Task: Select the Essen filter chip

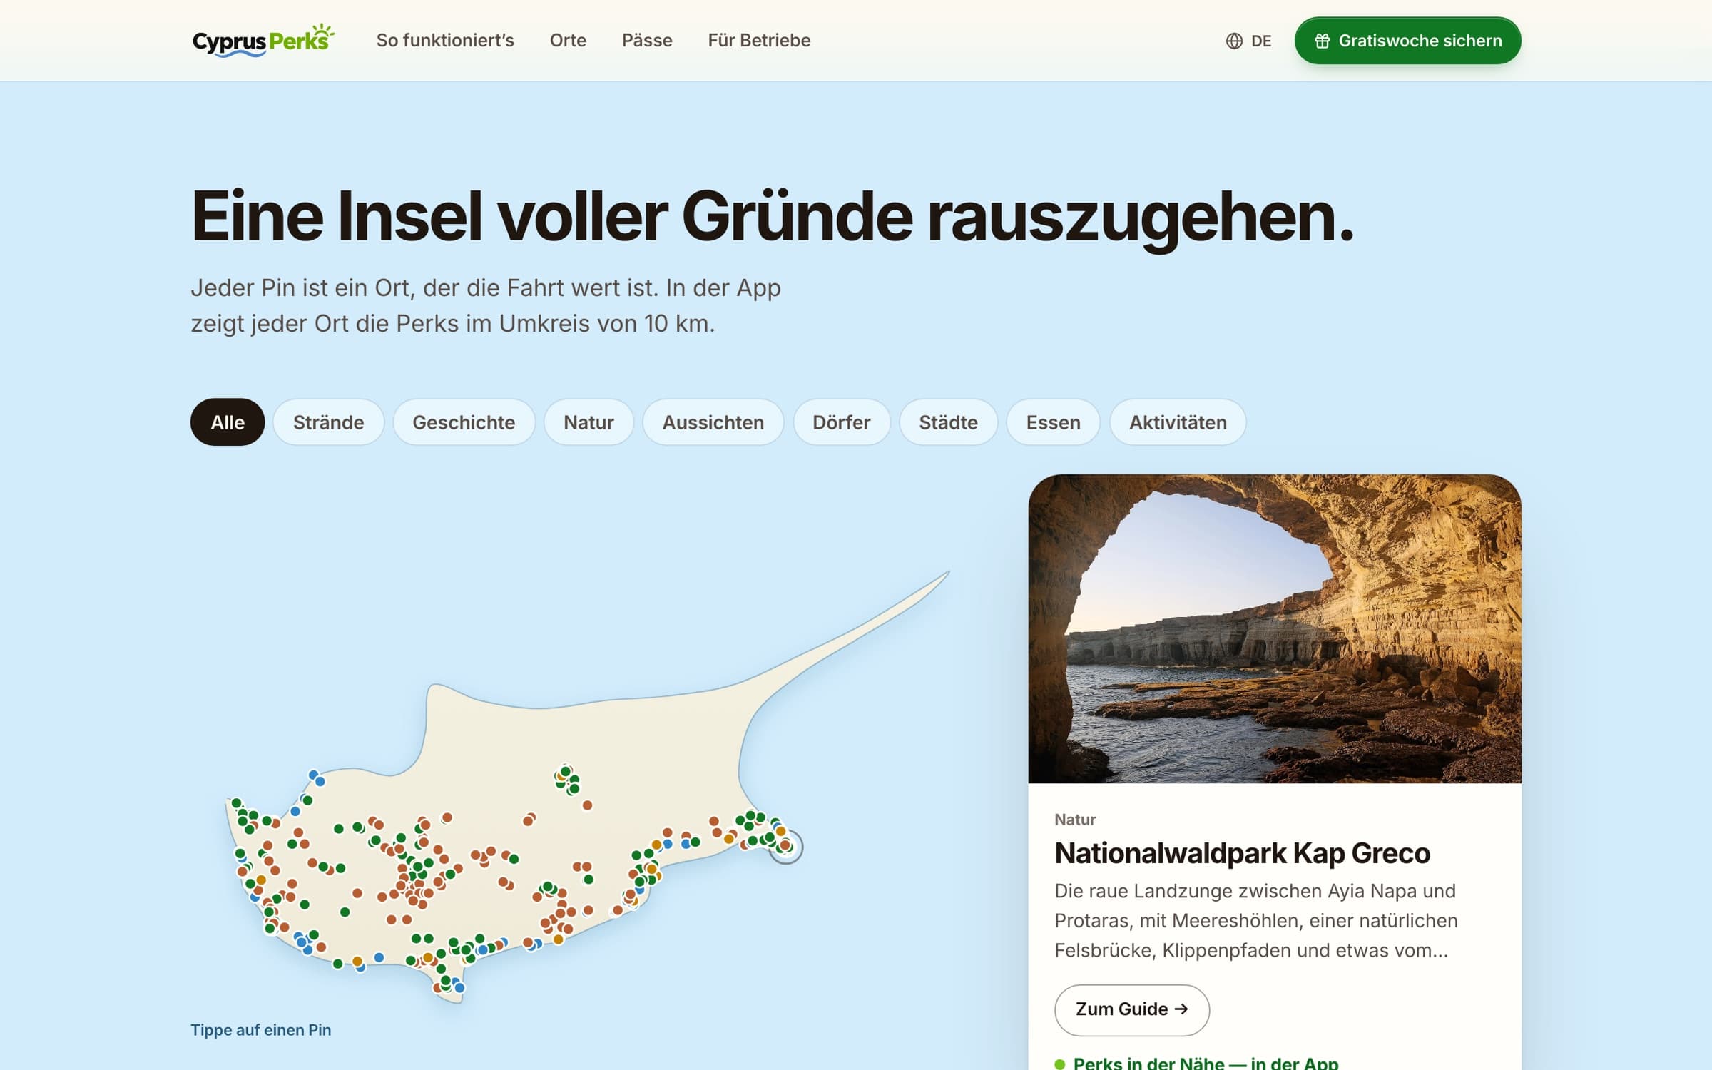Action: pos(1053,422)
